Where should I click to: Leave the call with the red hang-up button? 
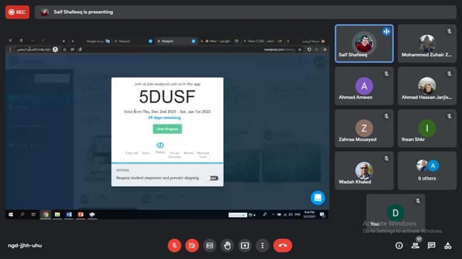(282, 245)
